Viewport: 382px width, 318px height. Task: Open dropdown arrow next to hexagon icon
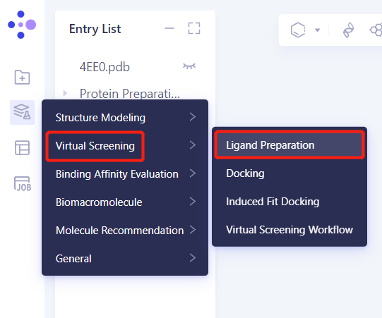point(317,30)
